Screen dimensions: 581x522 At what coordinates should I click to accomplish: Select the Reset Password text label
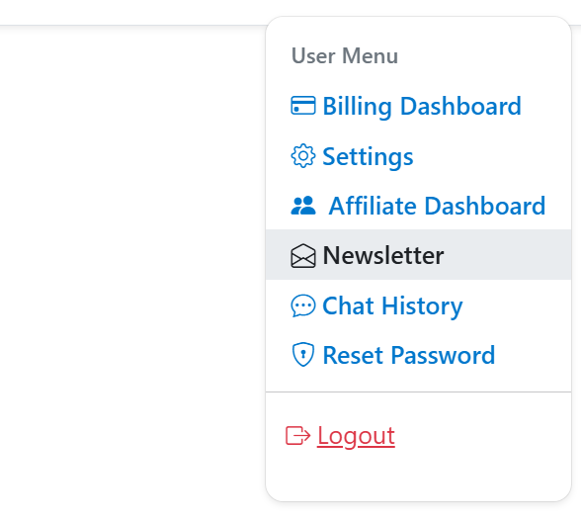tap(409, 355)
